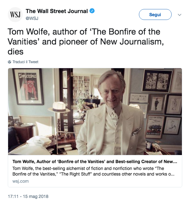Click the WSJ profile avatar

tap(15, 14)
